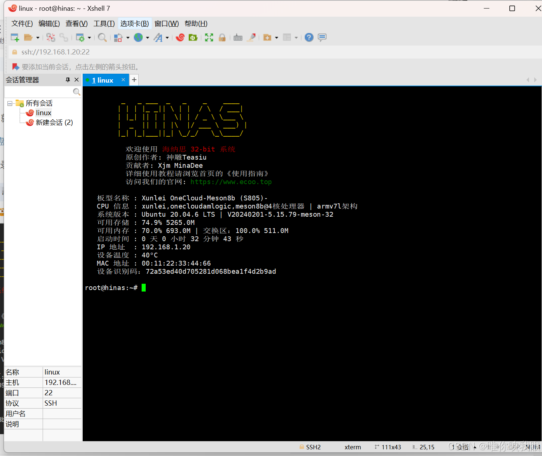Click the left tab scroll arrow
This screenshot has height=456, width=542.
click(528, 80)
